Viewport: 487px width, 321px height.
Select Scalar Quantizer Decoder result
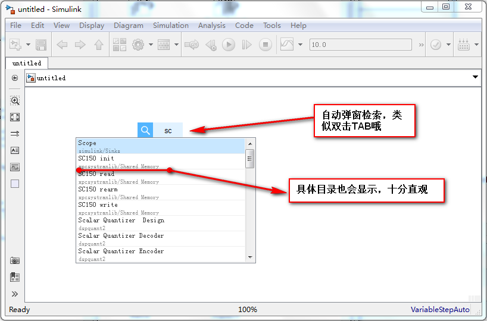click(x=161, y=239)
